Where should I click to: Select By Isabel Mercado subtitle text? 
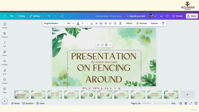pyautogui.click(x=104, y=62)
